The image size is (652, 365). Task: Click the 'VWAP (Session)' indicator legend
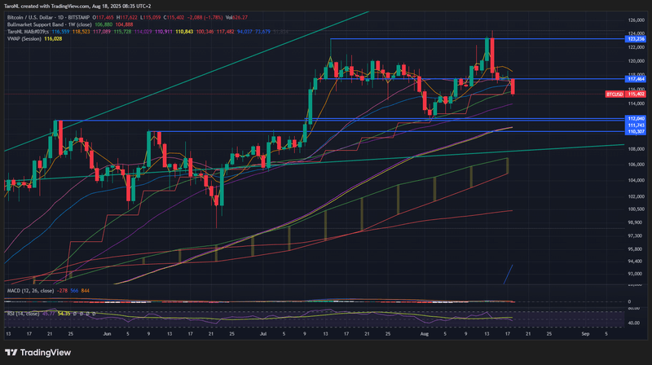(x=24, y=38)
